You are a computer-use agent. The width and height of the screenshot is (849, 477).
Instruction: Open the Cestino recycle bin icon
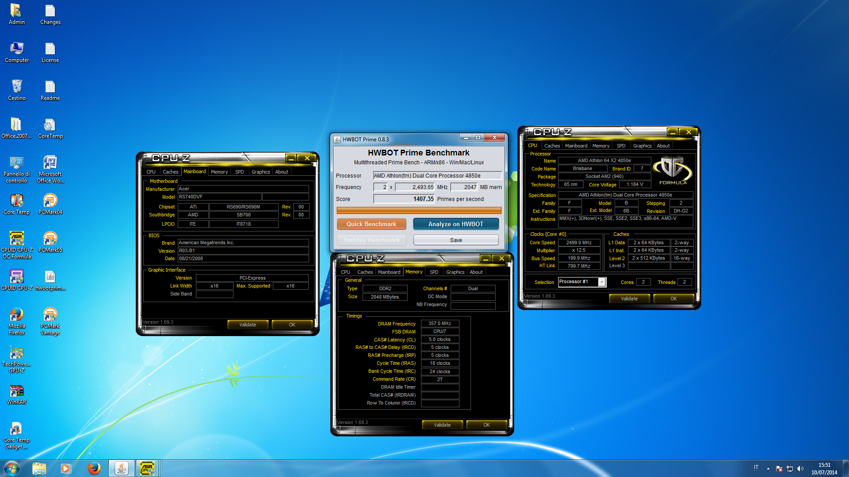pyautogui.click(x=16, y=90)
